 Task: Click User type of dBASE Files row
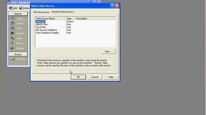tap(69, 24)
